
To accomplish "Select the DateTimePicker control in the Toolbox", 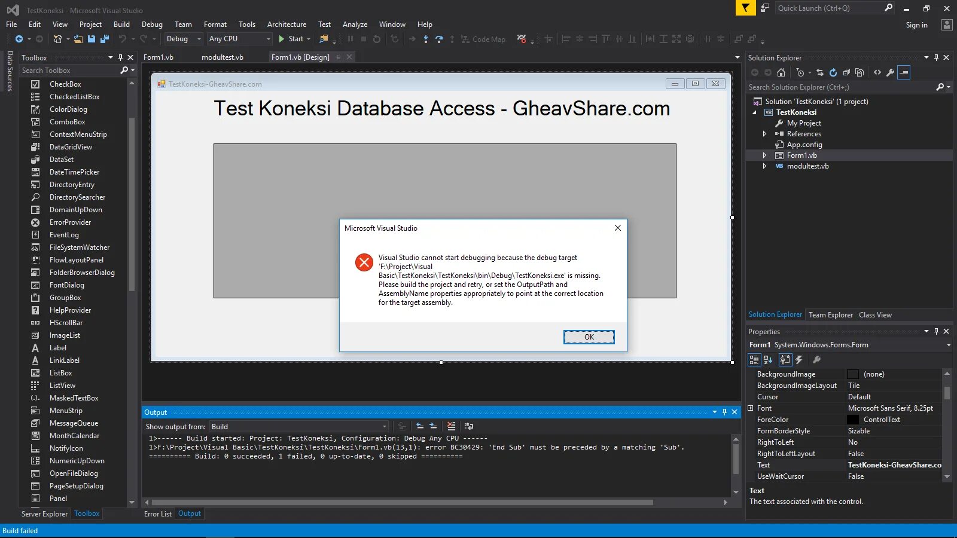I will pos(75,172).
